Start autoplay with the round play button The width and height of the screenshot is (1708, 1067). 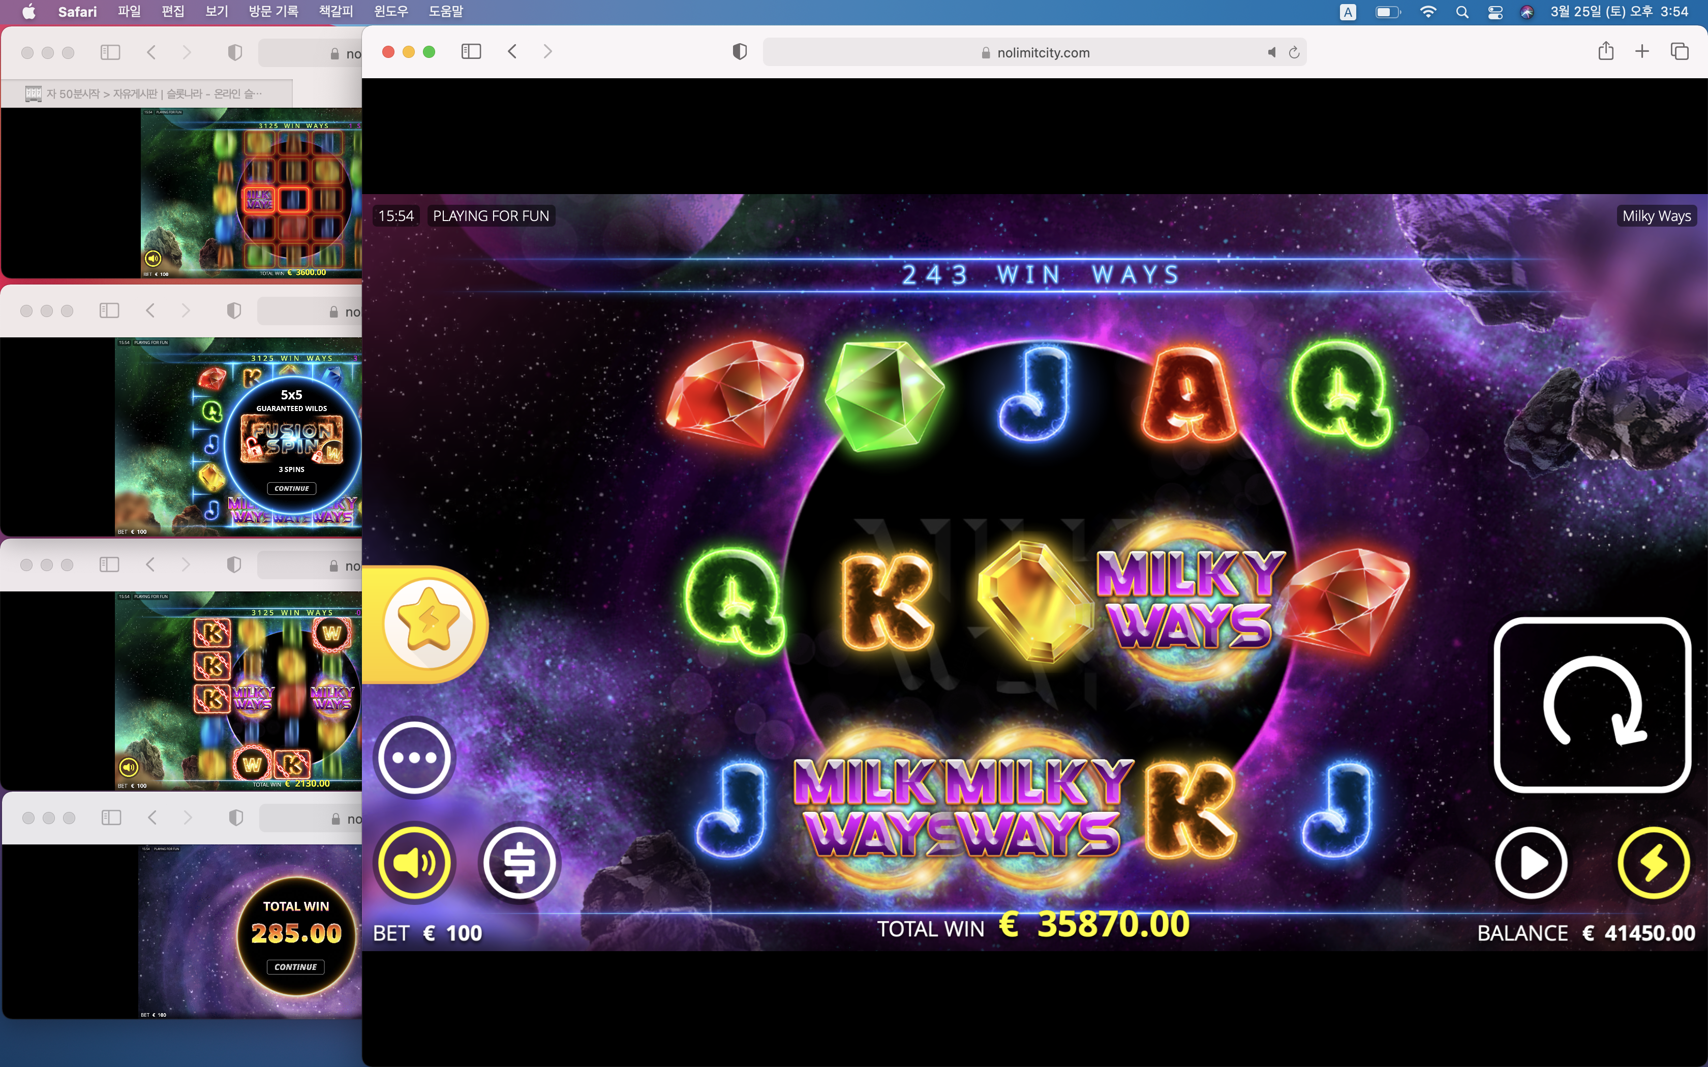click(x=1531, y=862)
